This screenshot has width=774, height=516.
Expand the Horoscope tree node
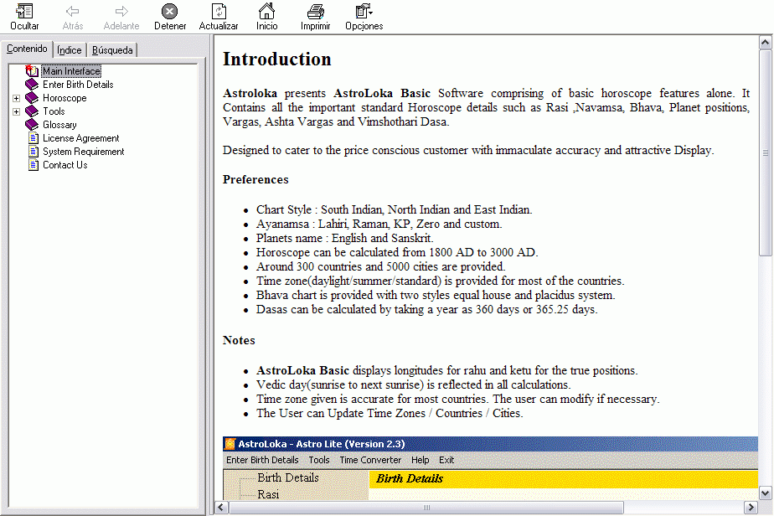click(16, 98)
